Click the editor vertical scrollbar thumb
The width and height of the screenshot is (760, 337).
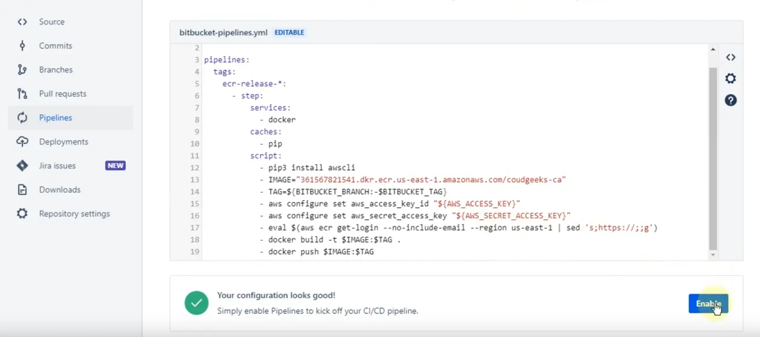pos(713,159)
